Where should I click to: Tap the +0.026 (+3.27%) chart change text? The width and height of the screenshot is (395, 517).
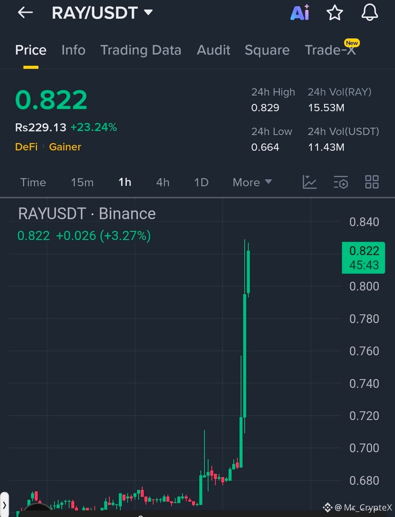point(104,236)
